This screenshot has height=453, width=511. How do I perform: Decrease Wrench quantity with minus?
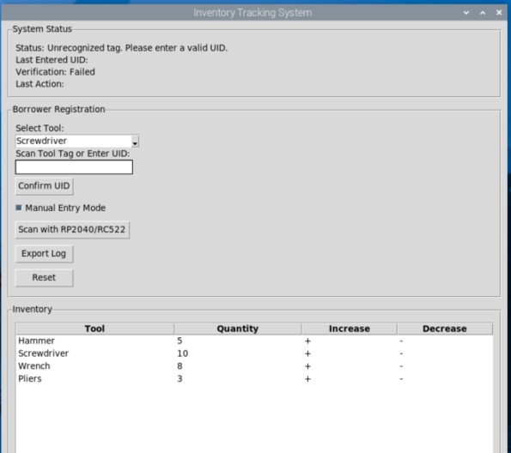point(401,366)
